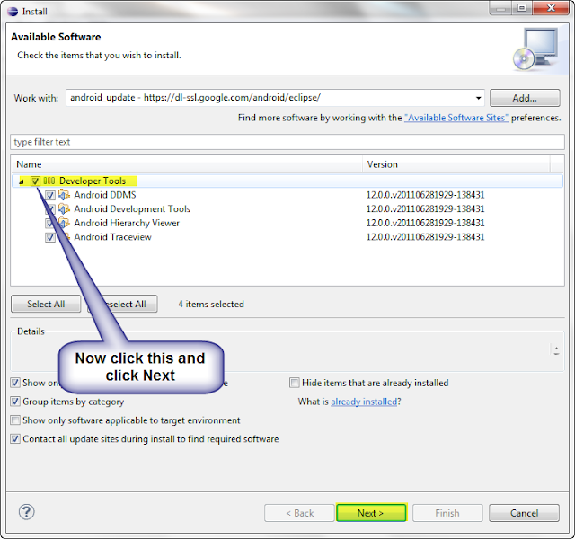Viewport: 575px width, 539px height.
Task: Click the Next > button
Action: [x=371, y=513]
